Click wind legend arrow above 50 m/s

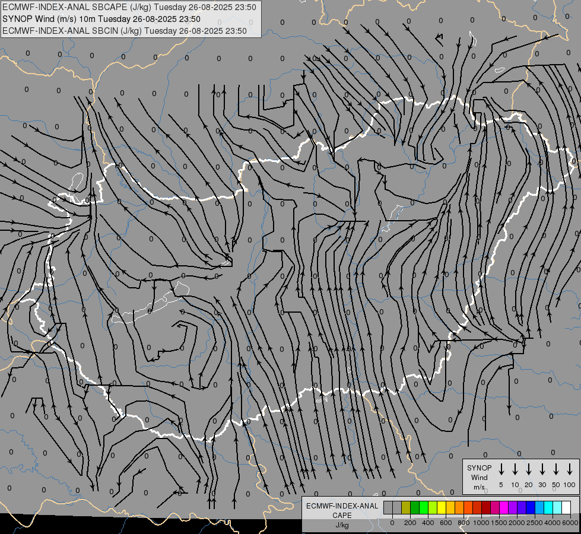click(556, 469)
